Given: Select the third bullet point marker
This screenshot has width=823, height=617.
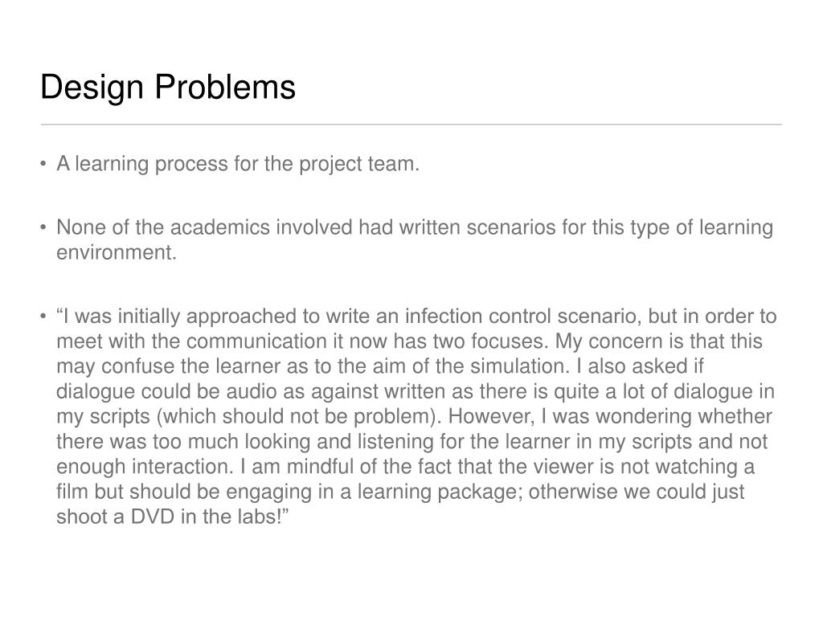Looking at the screenshot, I should (x=43, y=317).
